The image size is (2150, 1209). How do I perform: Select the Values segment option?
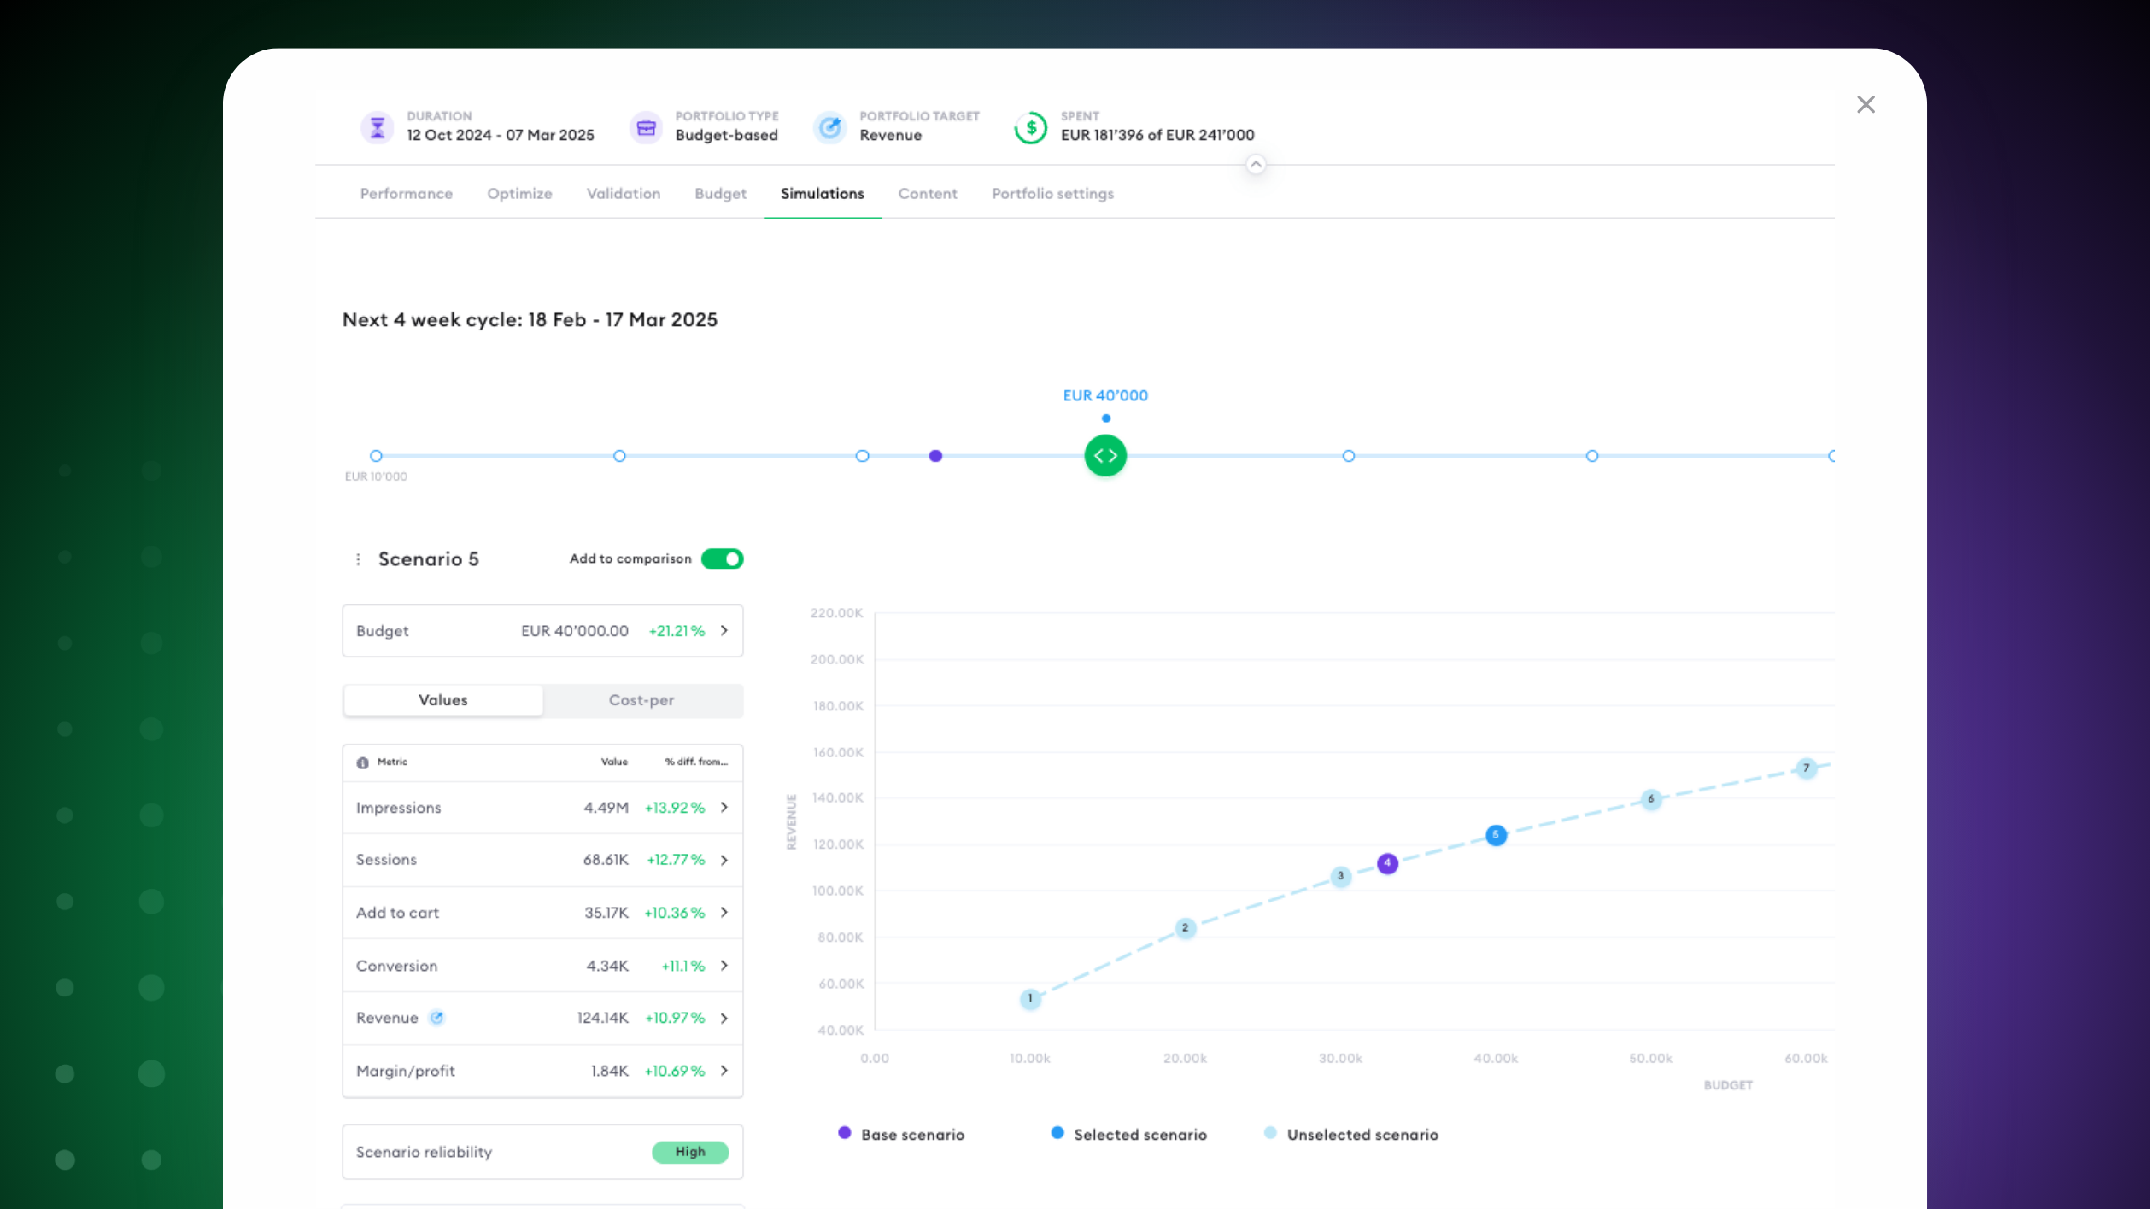442,700
